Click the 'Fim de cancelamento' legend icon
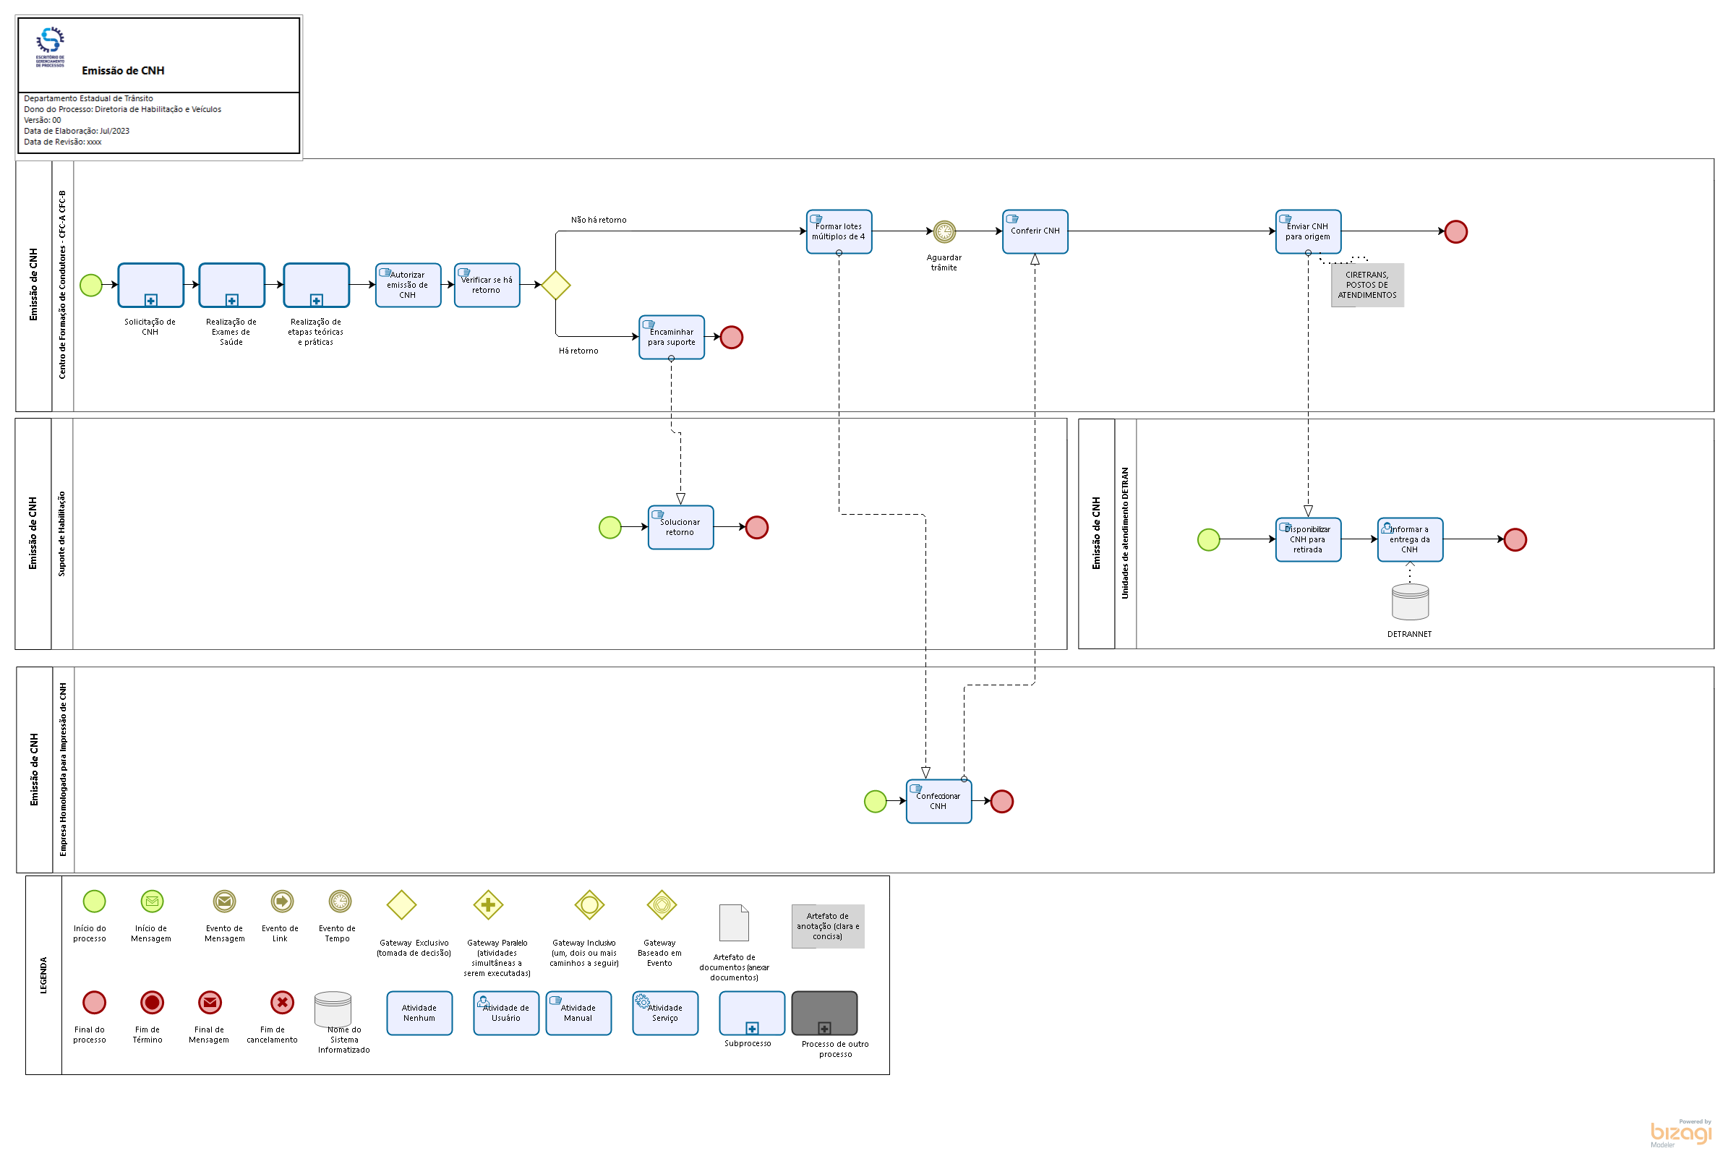Screen dimensions: 1728x1156 (x=283, y=1002)
